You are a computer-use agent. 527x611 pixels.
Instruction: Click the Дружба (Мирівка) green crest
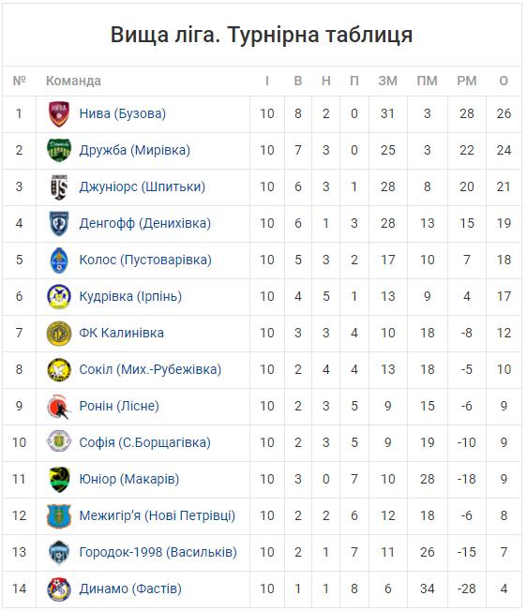[59, 150]
